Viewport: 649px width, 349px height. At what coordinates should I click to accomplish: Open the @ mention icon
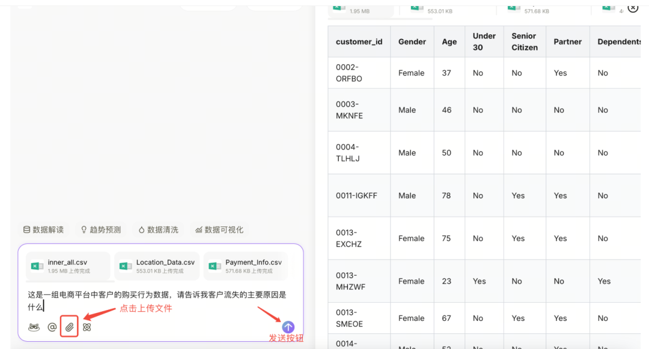point(51,327)
